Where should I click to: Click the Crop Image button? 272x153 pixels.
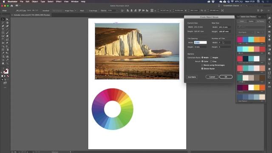[x=93, y=11]
